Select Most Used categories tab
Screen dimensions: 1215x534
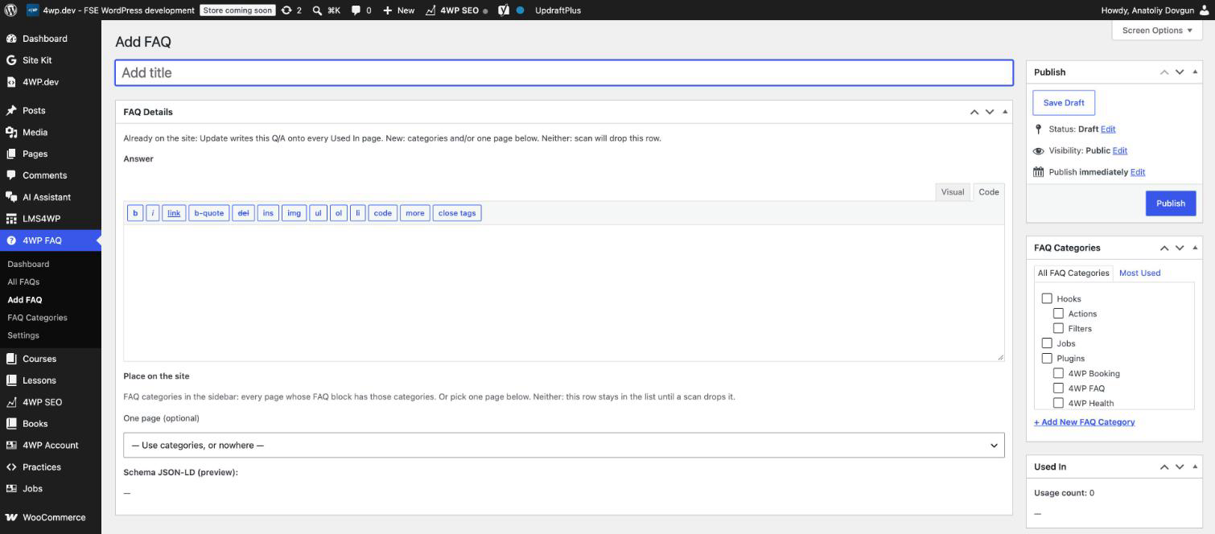pyautogui.click(x=1139, y=273)
